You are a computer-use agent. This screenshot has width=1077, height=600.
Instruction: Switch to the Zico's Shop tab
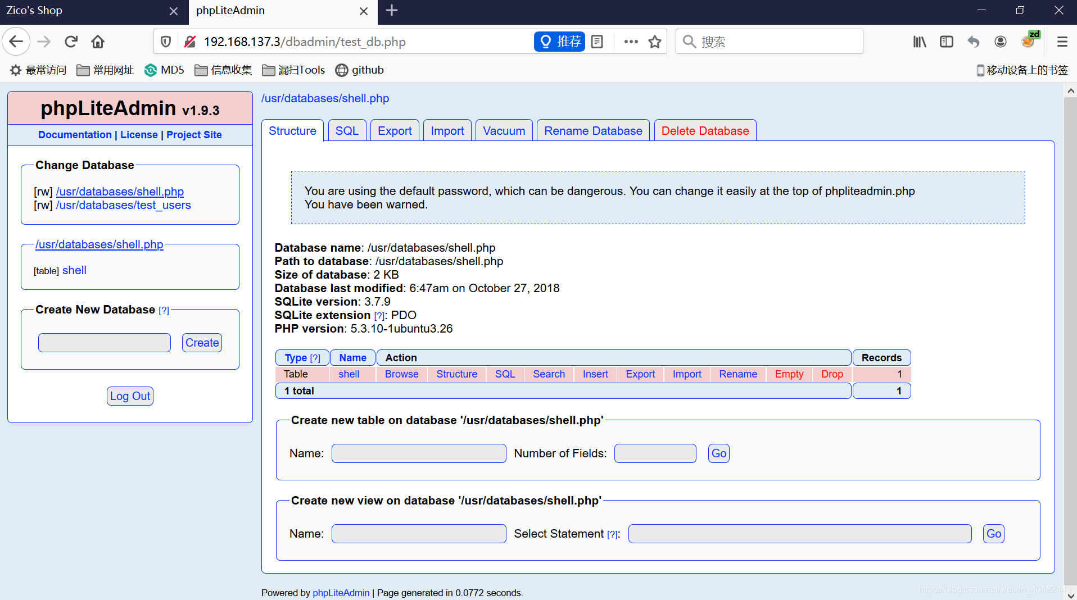point(84,11)
